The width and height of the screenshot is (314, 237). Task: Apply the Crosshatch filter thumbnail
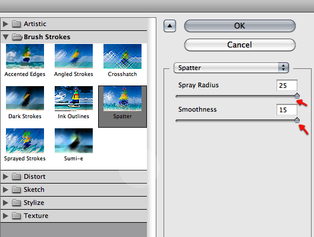click(x=123, y=56)
